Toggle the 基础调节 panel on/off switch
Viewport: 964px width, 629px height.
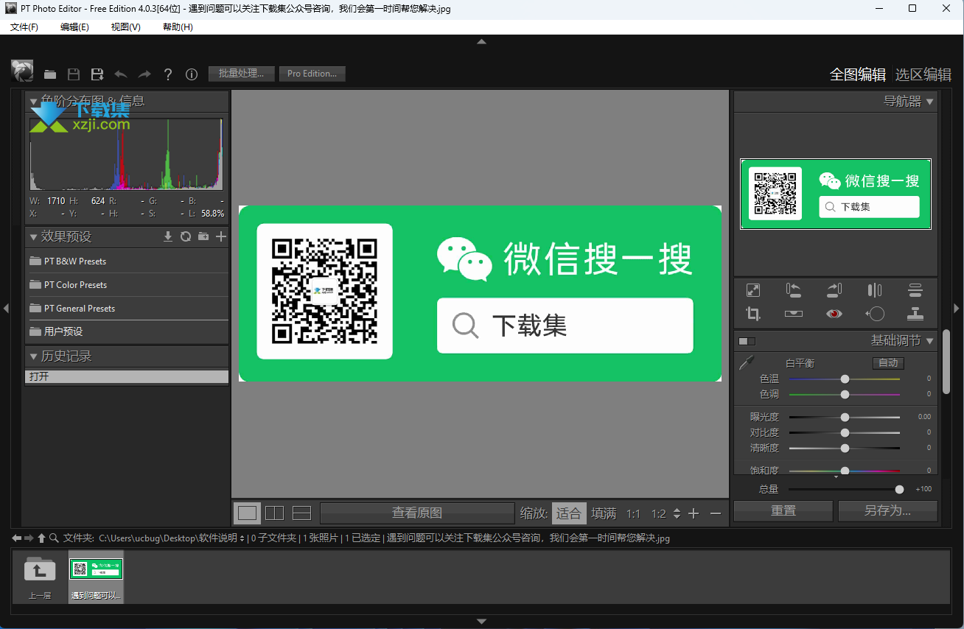747,341
